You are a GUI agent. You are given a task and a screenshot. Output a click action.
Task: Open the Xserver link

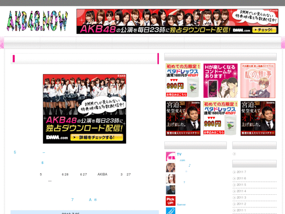pyautogui.click(x=181, y=205)
